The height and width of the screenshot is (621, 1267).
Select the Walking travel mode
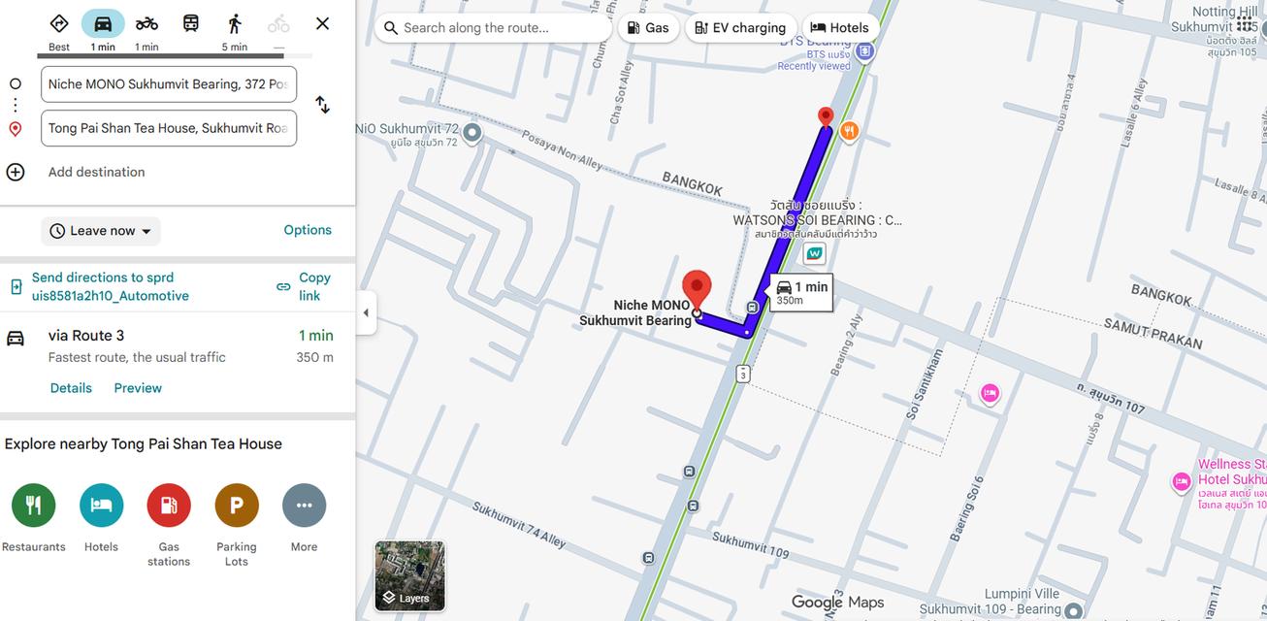click(235, 24)
